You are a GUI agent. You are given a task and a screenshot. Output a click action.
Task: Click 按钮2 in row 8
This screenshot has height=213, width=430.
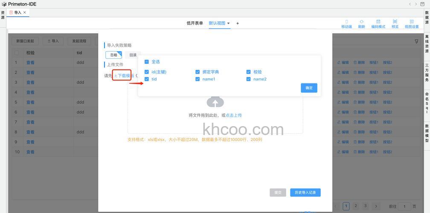(387, 132)
